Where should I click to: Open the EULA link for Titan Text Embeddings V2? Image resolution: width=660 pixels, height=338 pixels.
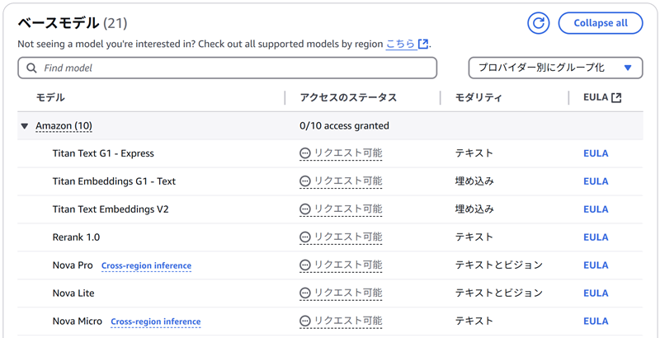(596, 209)
